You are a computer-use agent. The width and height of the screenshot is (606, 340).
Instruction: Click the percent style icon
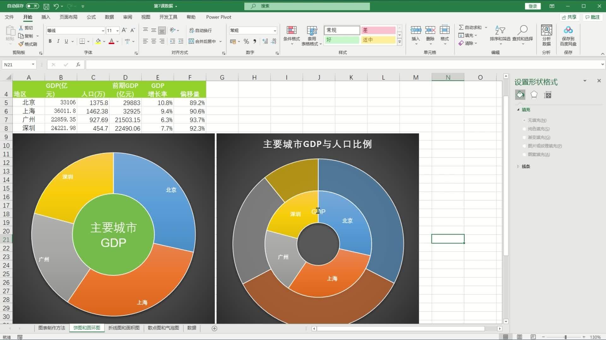pos(246,41)
